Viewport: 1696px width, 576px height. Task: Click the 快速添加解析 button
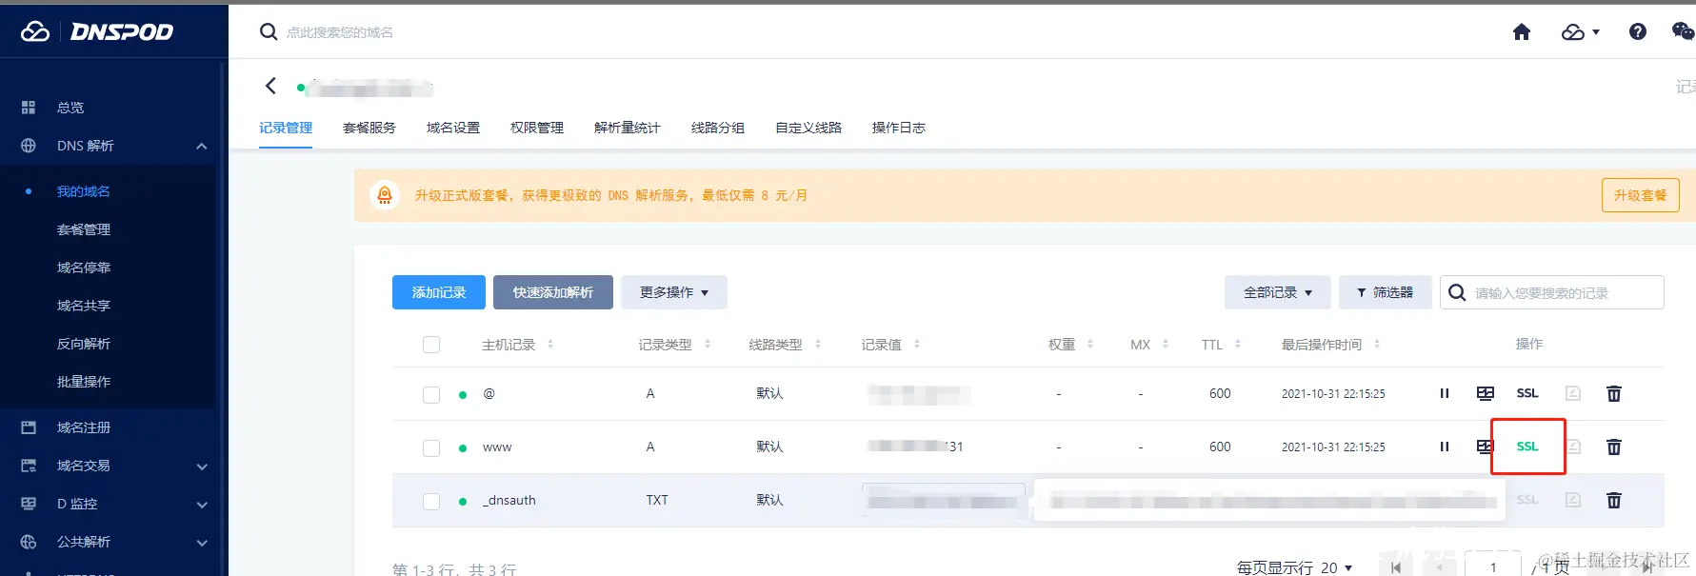click(x=553, y=292)
